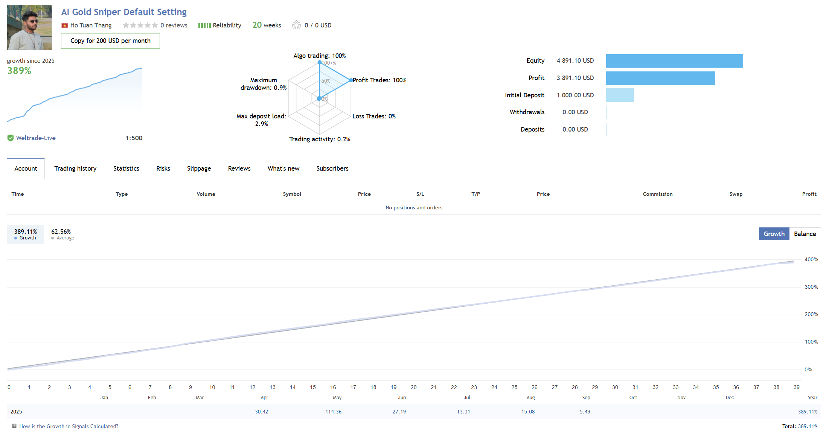Open the Risks tab

(x=163, y=168)
